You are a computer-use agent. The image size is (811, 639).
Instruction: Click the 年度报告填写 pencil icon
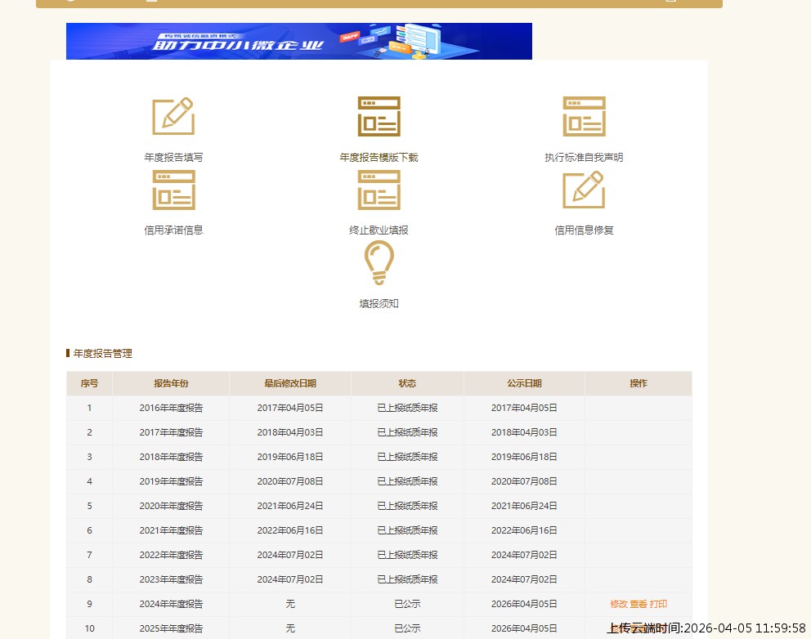[173, 117]
